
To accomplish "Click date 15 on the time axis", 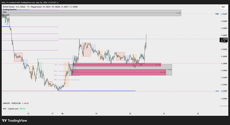I will pyautogui.click(x=28, y=114).
